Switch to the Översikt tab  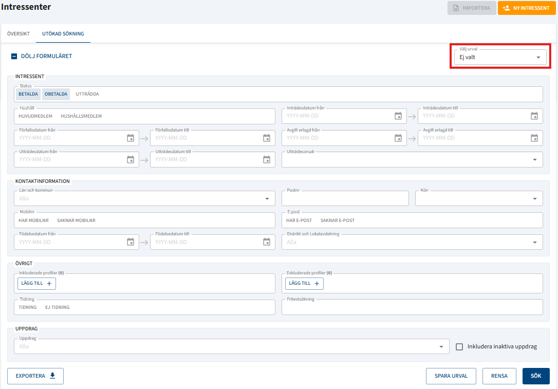pos(18,34)
